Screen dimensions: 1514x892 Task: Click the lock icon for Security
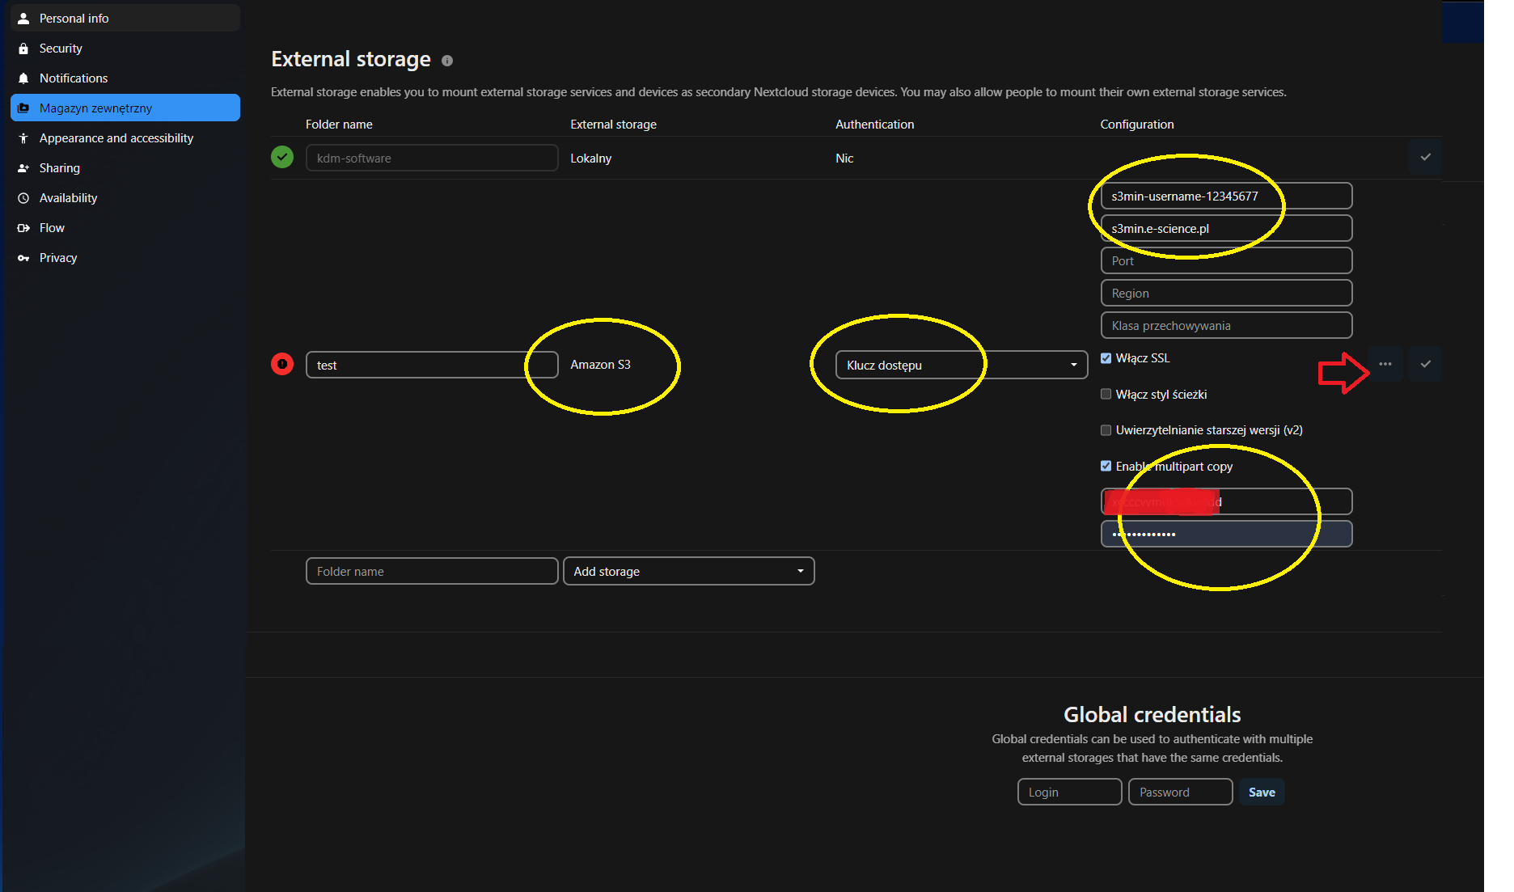(x=23, y=49)
